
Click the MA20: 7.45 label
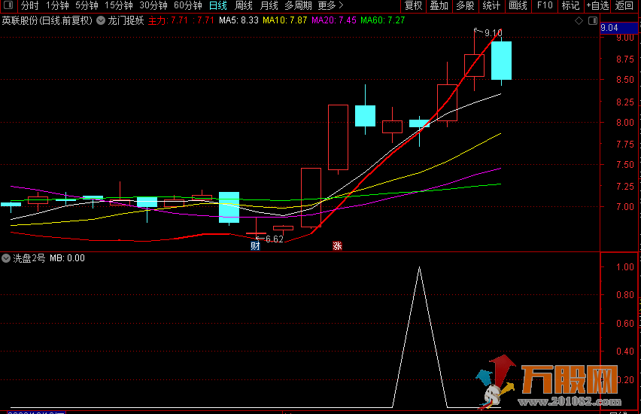tap(333, 20)
